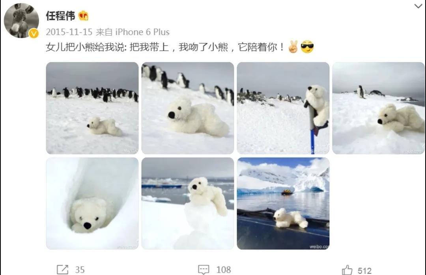Open photo of bear with single penguin
This screenshot has height=275, width=426.
point(378,108)
